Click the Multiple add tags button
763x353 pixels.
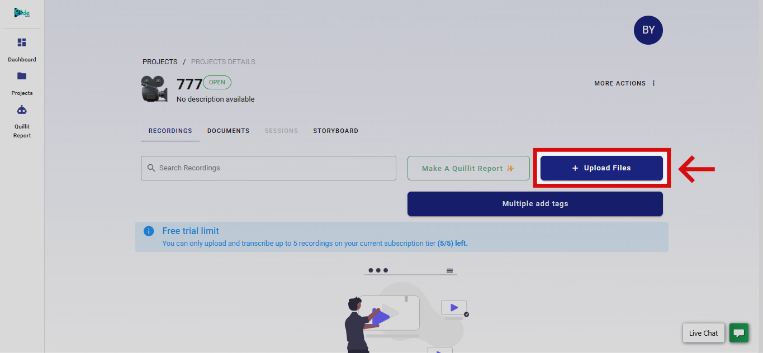[535, 204]
